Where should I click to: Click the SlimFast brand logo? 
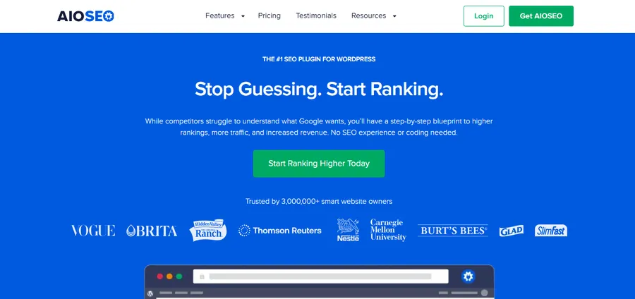pos(551,231)
